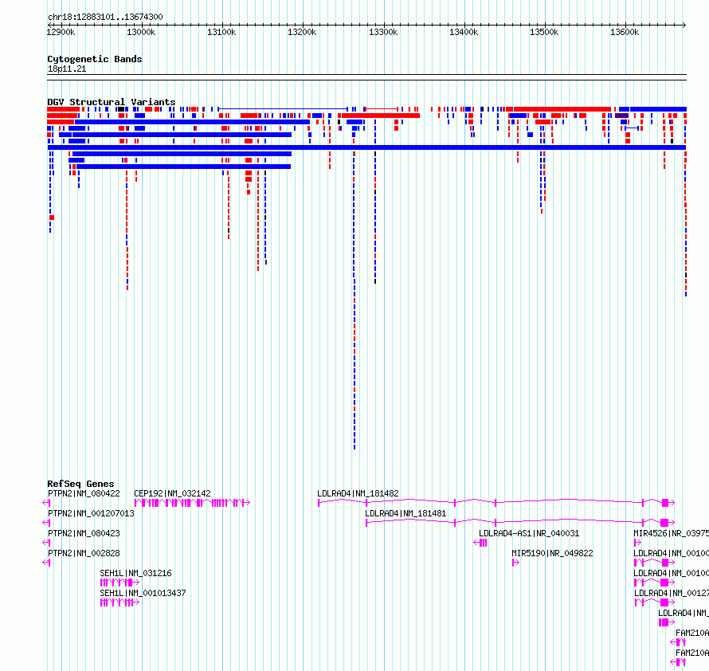
Task: Click the PTPN2 NM_080422 arrow glyph
Action: [x=46, y=503]
